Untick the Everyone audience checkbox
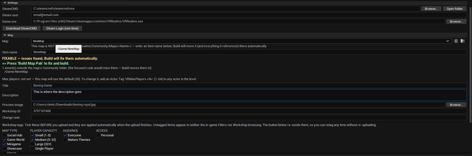472x156 pixels. tap(65, 135)
